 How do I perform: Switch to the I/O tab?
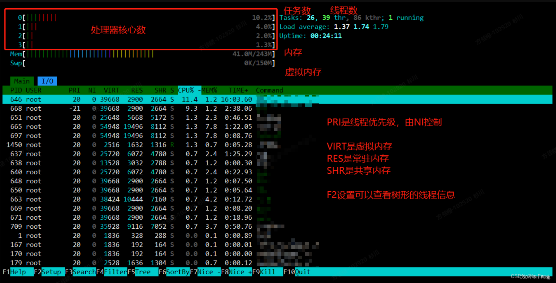pyautogui.click(x=47, y=81)
